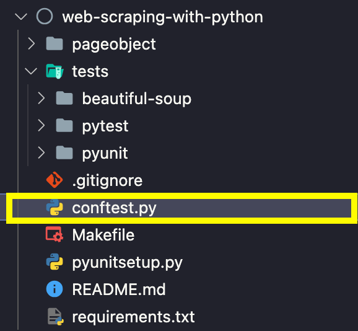Open the .gitignore file
Image resolution: width=358 pixels, height=331 pixels.
pos(107,182)
